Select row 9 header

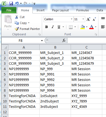pyautogui.click(x=5, y=96)
